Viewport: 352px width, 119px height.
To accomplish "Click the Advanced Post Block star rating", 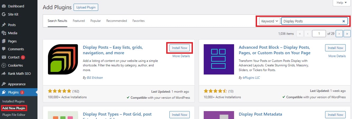I will [215, 91].
